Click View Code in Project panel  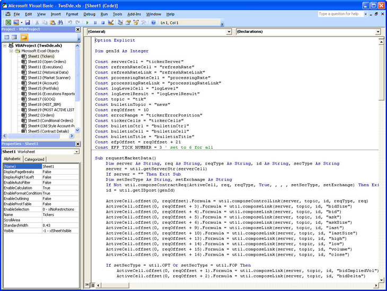[x=7, y=37]
